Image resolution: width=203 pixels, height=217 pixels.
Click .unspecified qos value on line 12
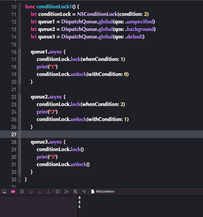[139, 22]
